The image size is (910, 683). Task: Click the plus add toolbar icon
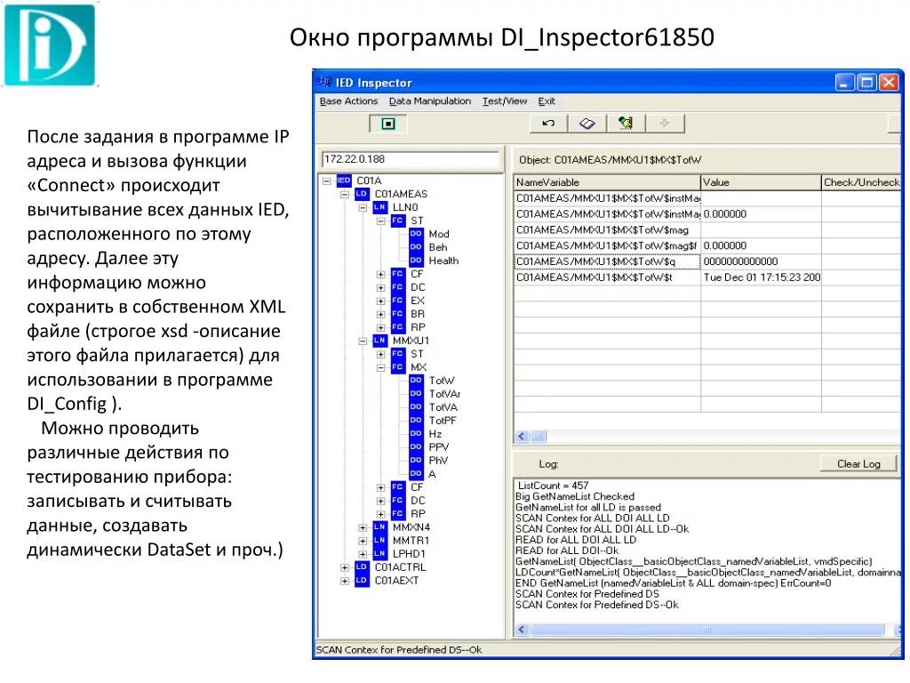[665, 123]
